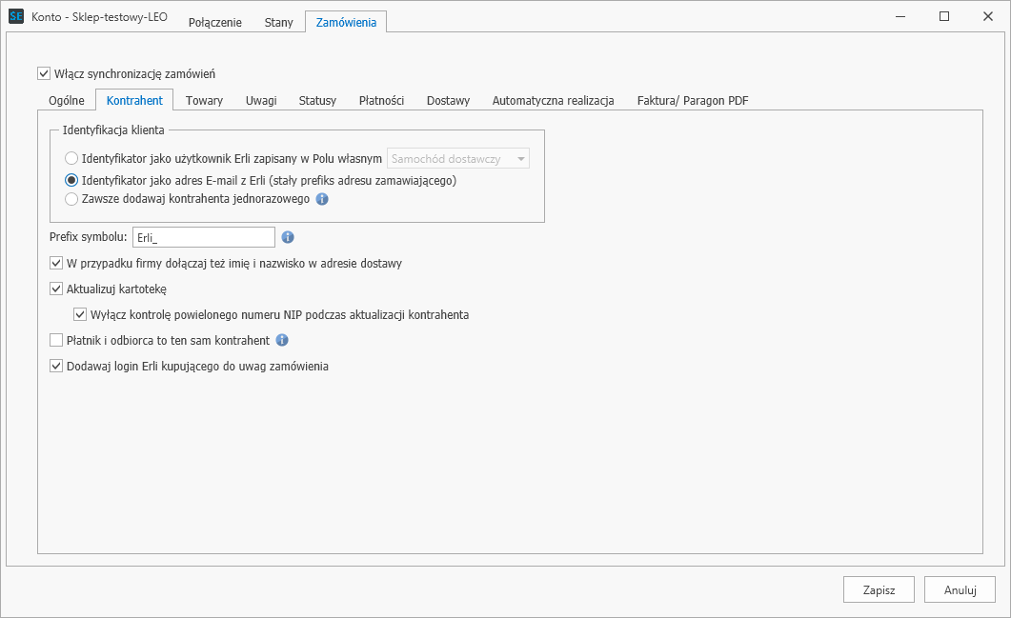Open the Towary subtab
This screenshot has height=618, width=1011.
click(205, 101)
